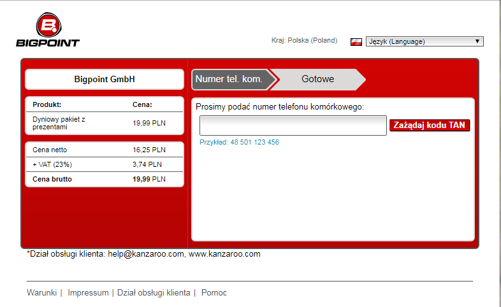The image size is (501, 307).
Task: Click the mobile phone number input field
Action: 293,125
